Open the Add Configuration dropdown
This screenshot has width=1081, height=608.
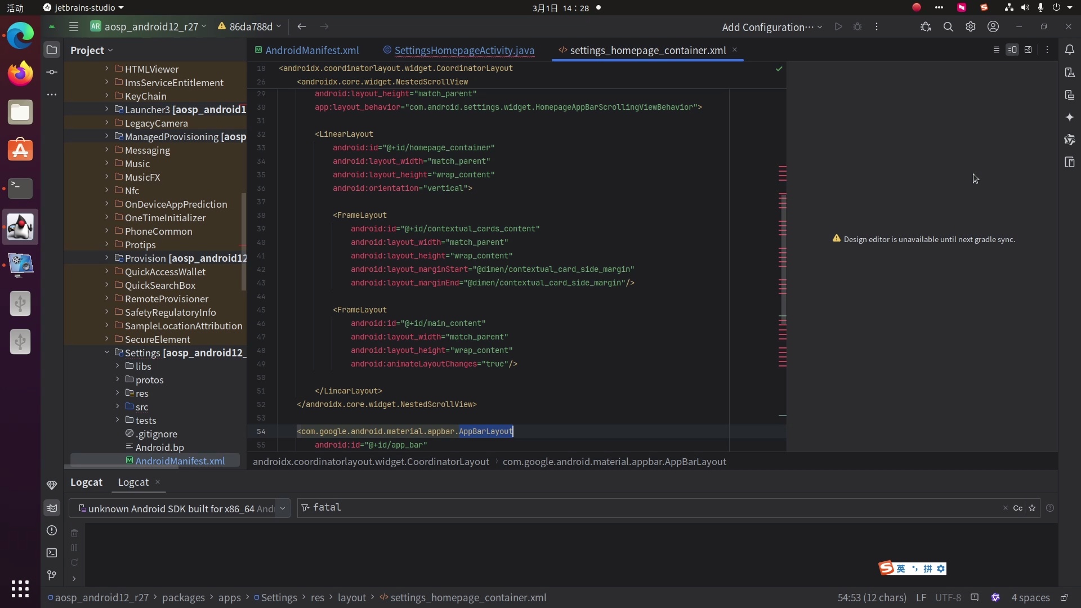pyautogui.click(x=771, y=27)
